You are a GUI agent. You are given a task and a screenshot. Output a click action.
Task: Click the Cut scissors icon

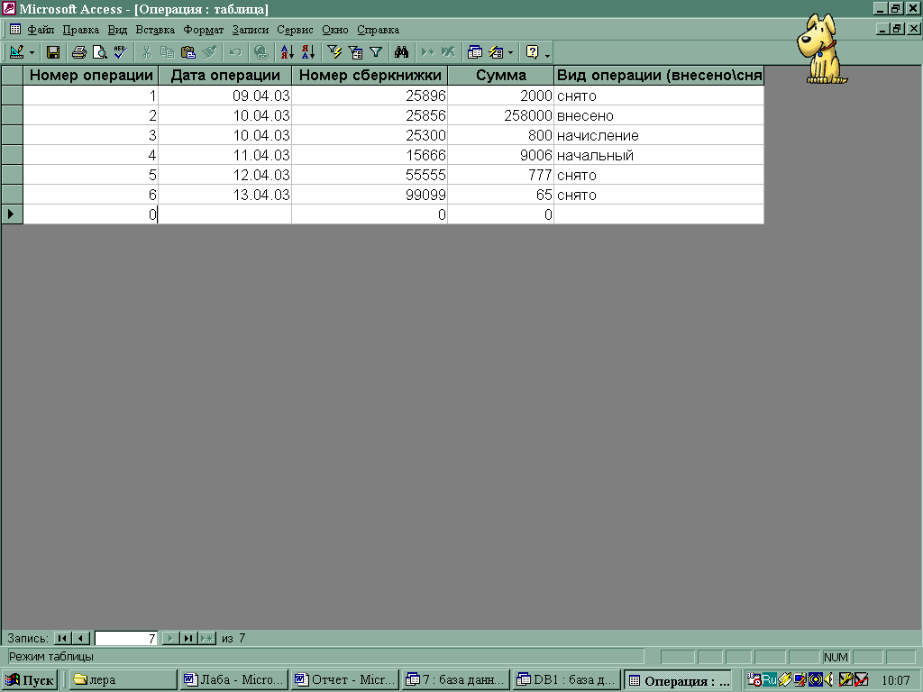147,52
